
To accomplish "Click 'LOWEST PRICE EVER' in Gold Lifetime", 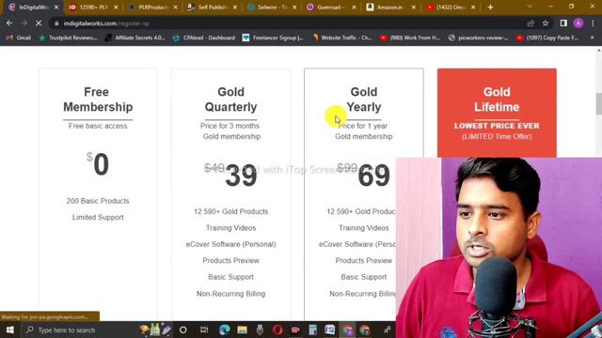I will tap(497, 126).
